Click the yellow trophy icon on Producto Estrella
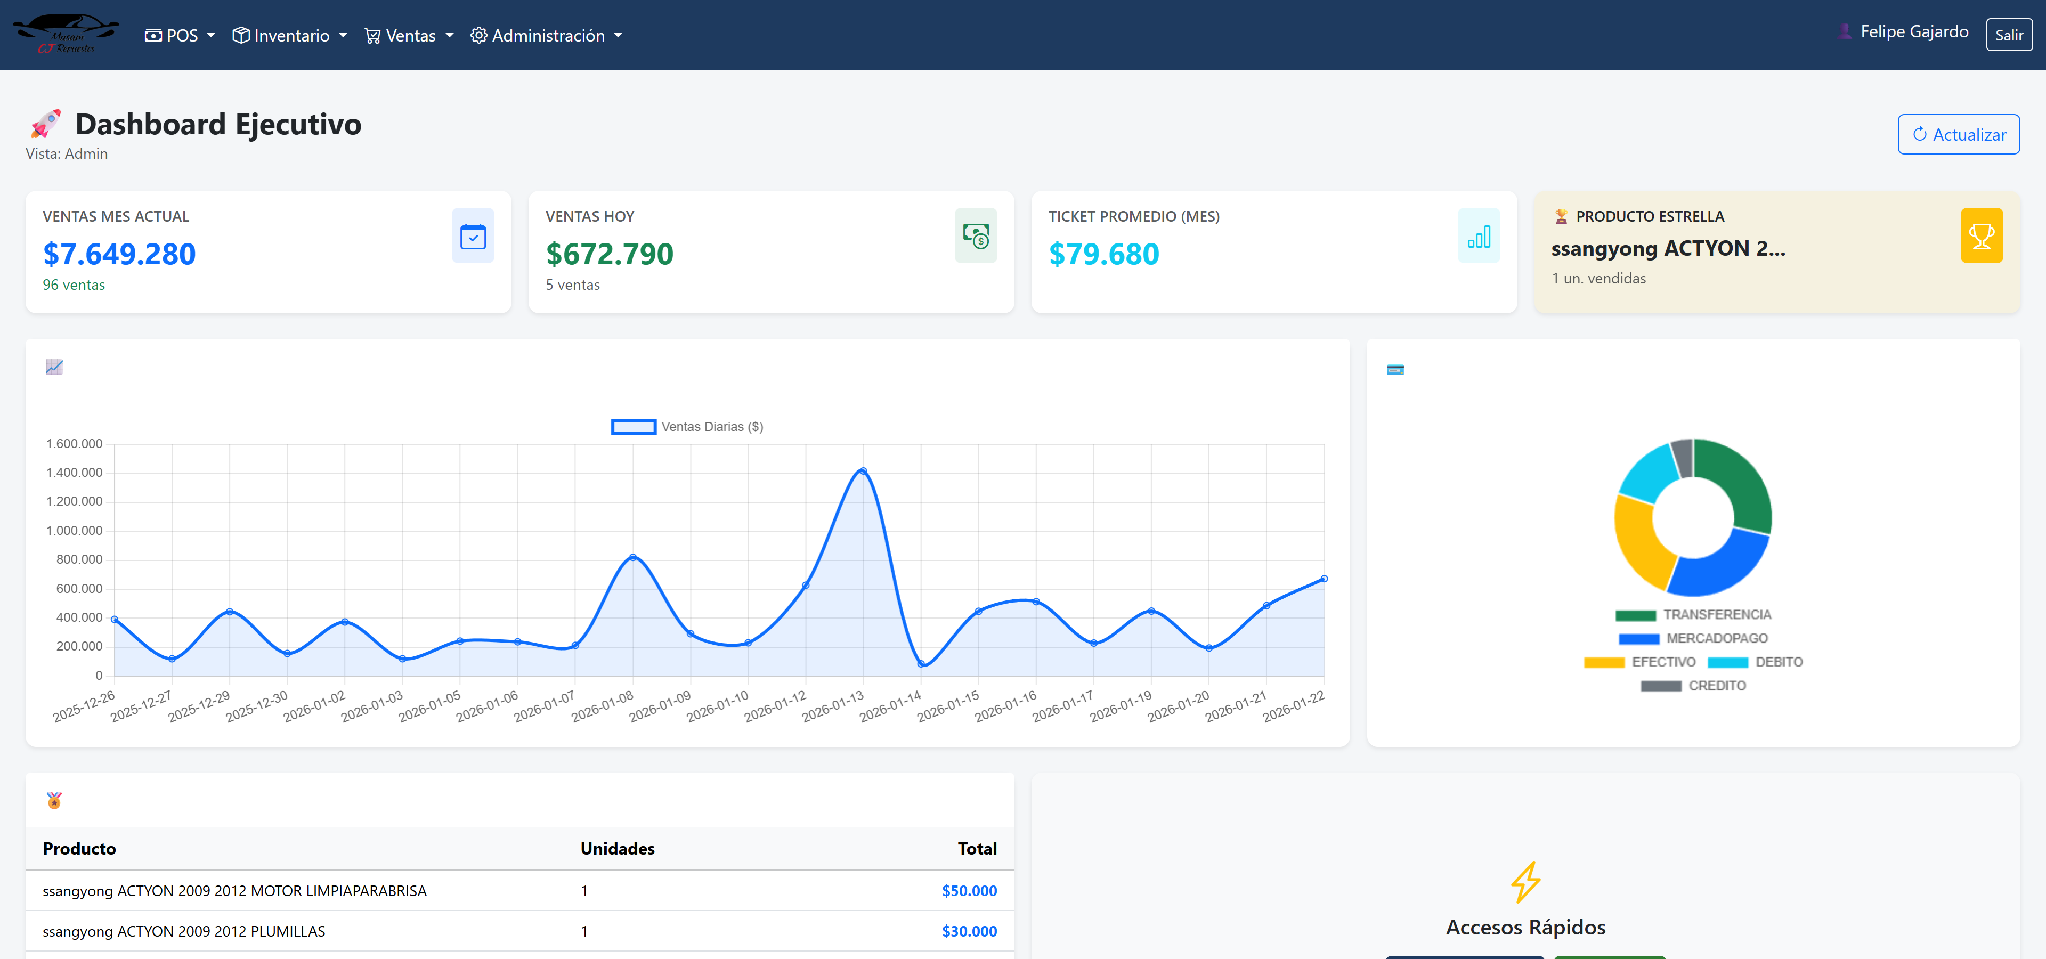 tap(1981, 237)
